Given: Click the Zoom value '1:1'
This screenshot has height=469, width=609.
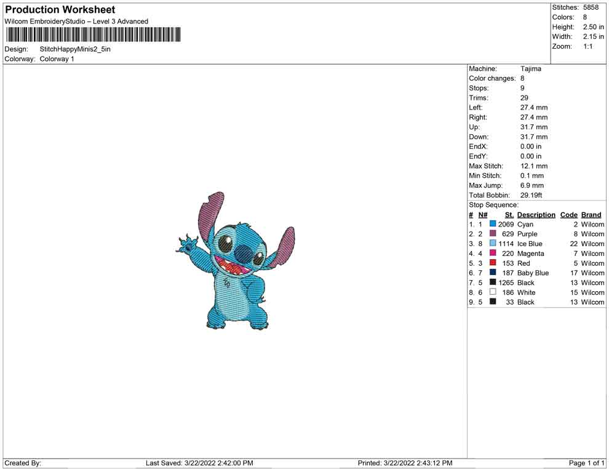Looking at the screenshot, I should 588,46.
